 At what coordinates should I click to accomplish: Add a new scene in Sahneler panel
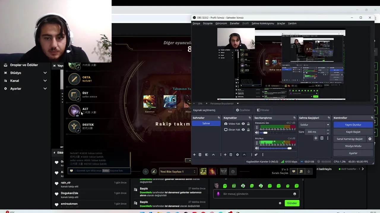point(194,155)
